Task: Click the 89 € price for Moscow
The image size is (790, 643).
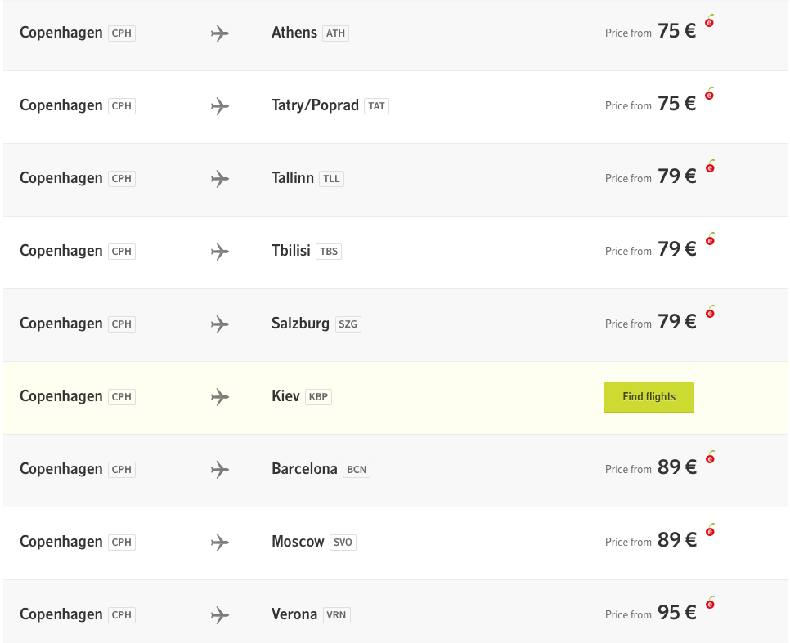Action: 676,541
